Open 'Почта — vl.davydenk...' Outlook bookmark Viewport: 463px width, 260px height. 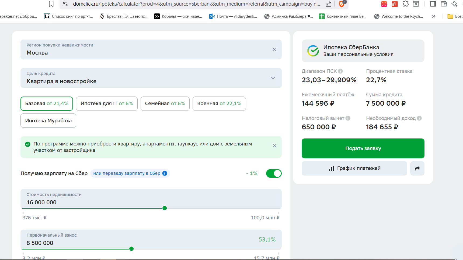click(233, 16)
